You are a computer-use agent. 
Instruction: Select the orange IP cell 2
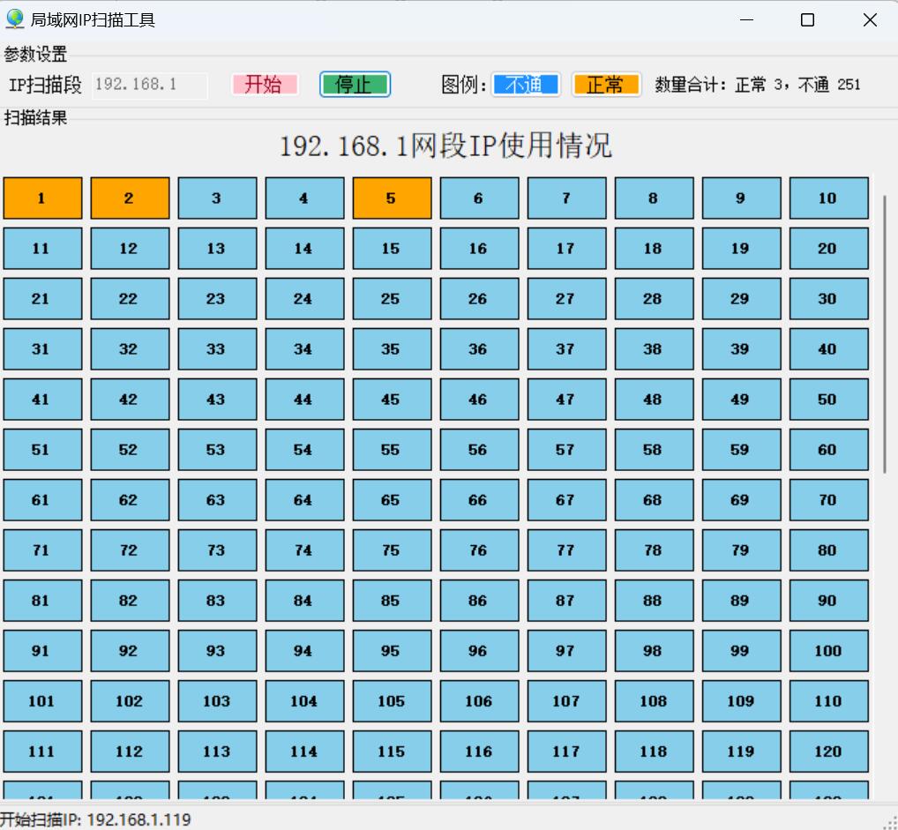coord(130,198)
